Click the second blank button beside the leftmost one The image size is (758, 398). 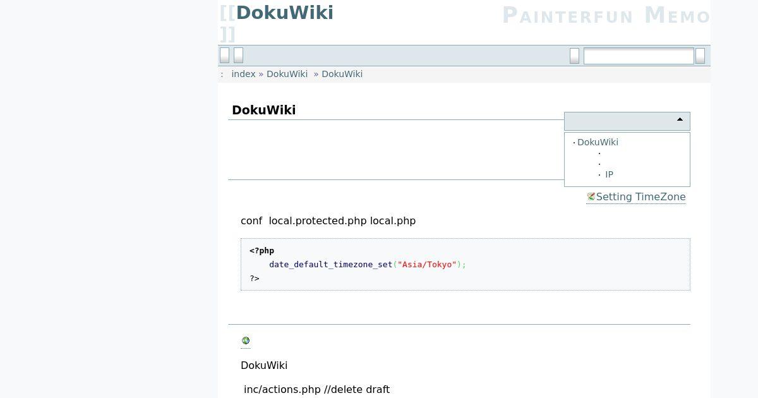coord(238,56)
